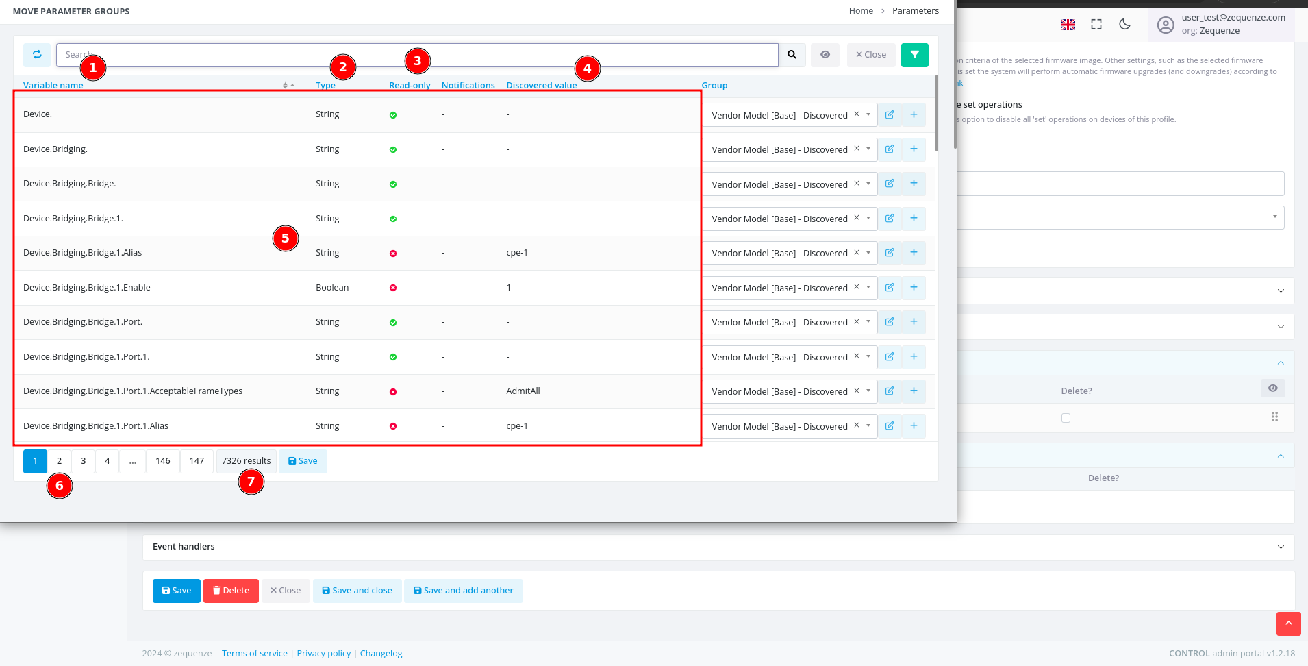The width and height of the screenshot is (1308, 666).
Task: Click edit icon in the Device.Bridging. row
Action: (x=889, y=149)
